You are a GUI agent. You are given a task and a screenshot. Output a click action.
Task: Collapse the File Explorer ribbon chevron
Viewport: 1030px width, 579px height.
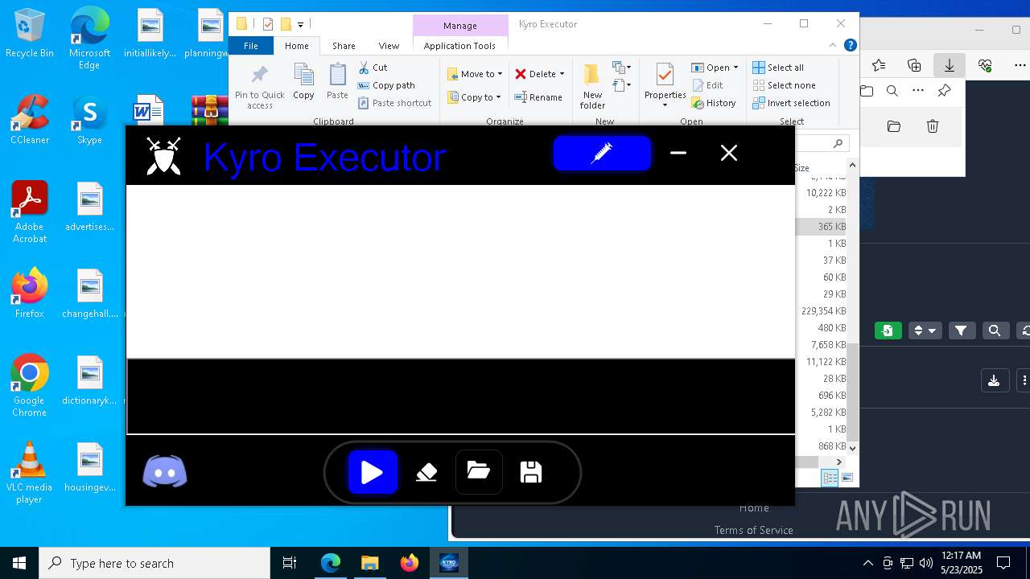833,46
